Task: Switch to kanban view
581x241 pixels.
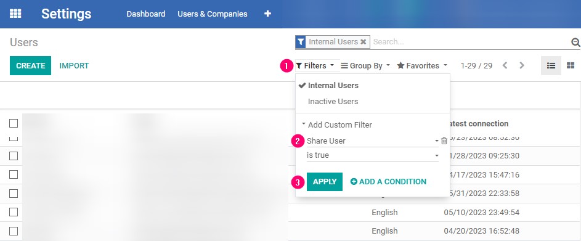Action: pyautogui.click(x=571, y=65)
